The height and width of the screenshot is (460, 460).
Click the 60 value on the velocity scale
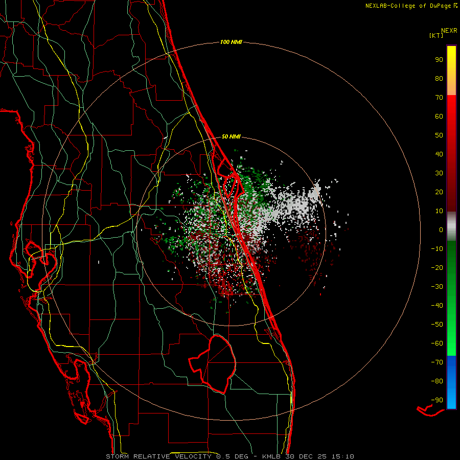[439, 116]
